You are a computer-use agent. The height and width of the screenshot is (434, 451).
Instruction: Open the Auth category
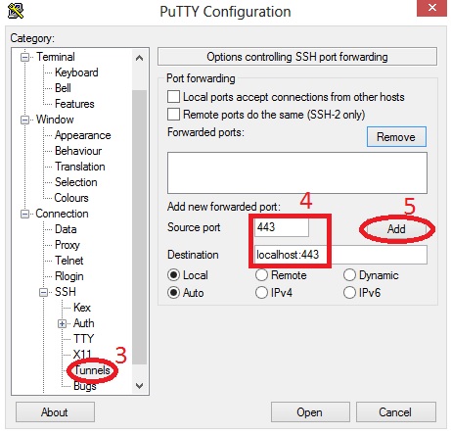point(84,323)
